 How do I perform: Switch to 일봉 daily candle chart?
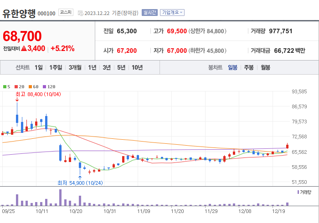pos(232,67)
